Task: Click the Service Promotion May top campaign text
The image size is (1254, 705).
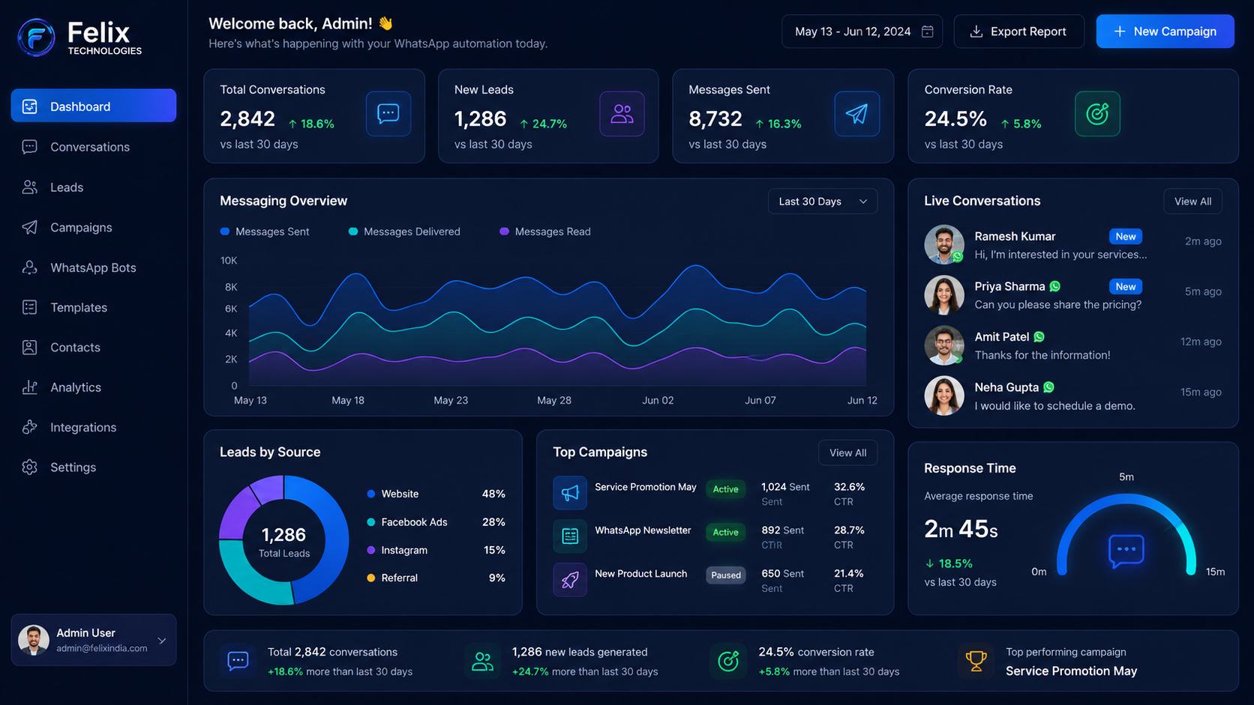Action: pyautogui.click(x=646, y=487)
